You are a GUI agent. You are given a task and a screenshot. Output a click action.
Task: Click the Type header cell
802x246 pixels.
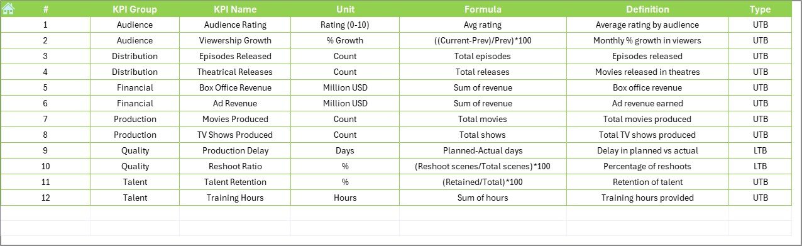(760, 9)
